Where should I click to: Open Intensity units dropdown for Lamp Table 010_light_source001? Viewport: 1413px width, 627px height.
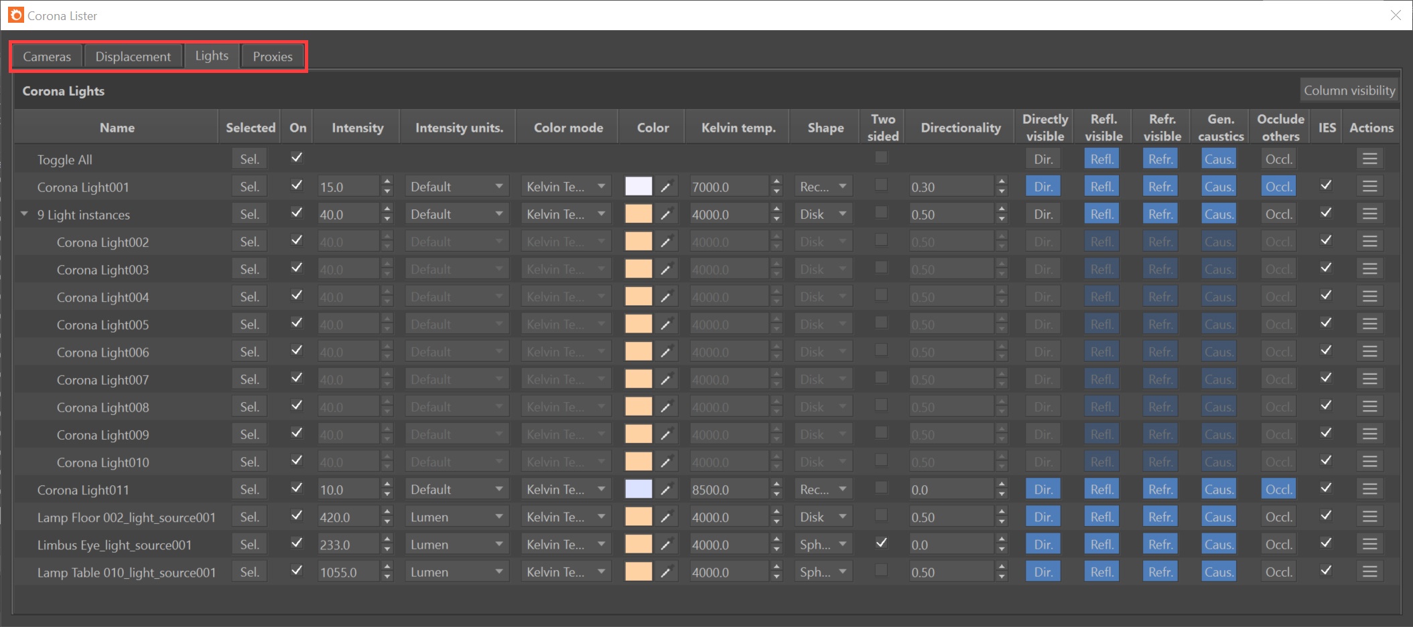click(x=456, y=572)
